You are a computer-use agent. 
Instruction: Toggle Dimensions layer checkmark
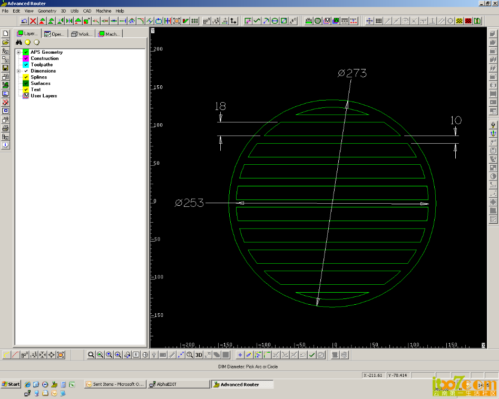(x=26, y=71)
